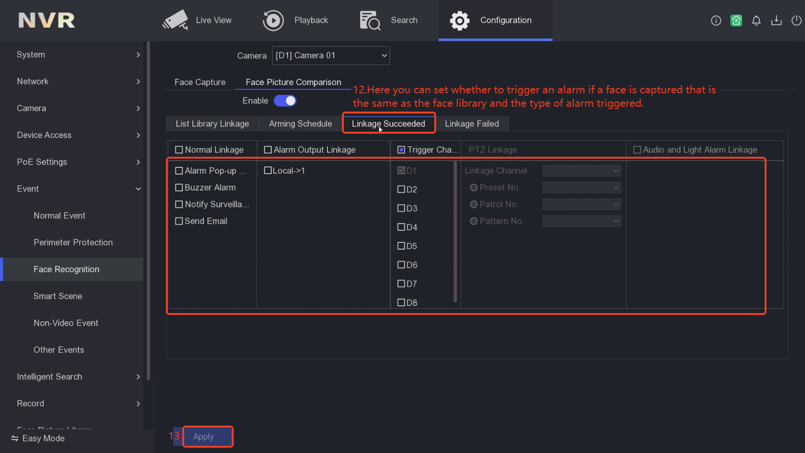Screen dimensions: 805x453
Task: Open the system information icon
Action: point(716,20)
